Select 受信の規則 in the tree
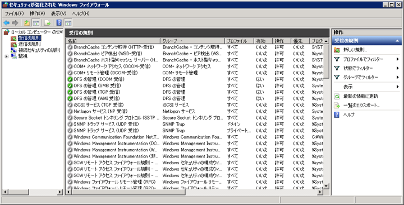Image resolution: width=404 pixels, height=205 pixels. point(29,38)
